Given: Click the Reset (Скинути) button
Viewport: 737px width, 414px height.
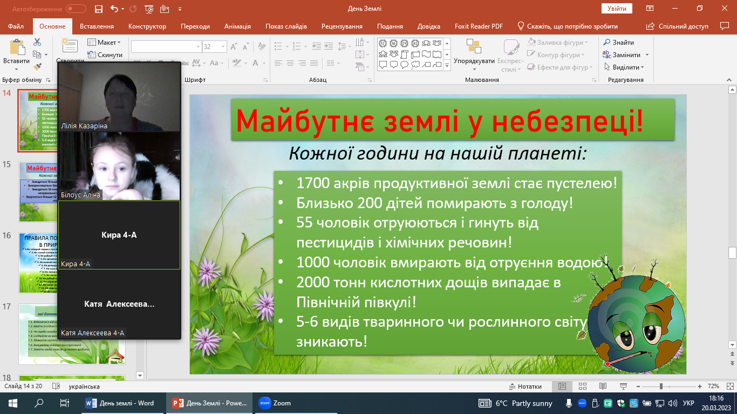Looking at the screenshot, I should click(x=105, y=54).
